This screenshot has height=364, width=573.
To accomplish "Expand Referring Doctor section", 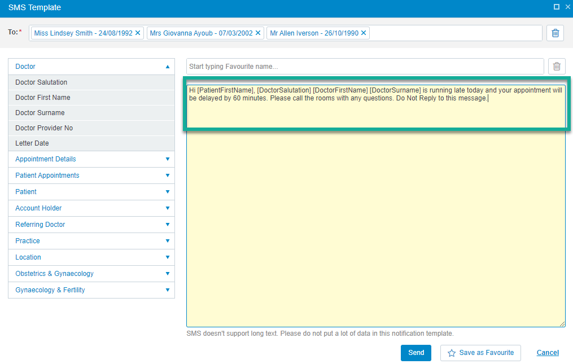I will tap(91, 225).
